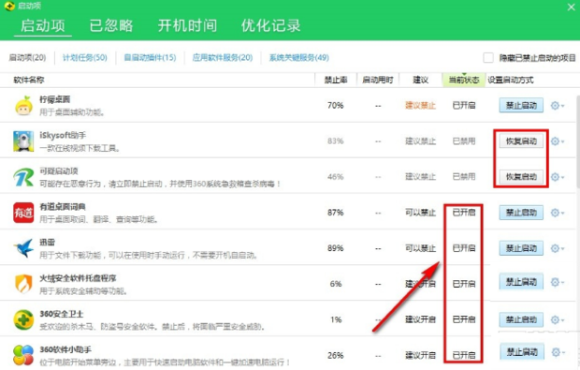Click the 柠檬桌面 app icon
This screenshot has height=370, width=580.
pyautogui.click(x=23, y=105)
